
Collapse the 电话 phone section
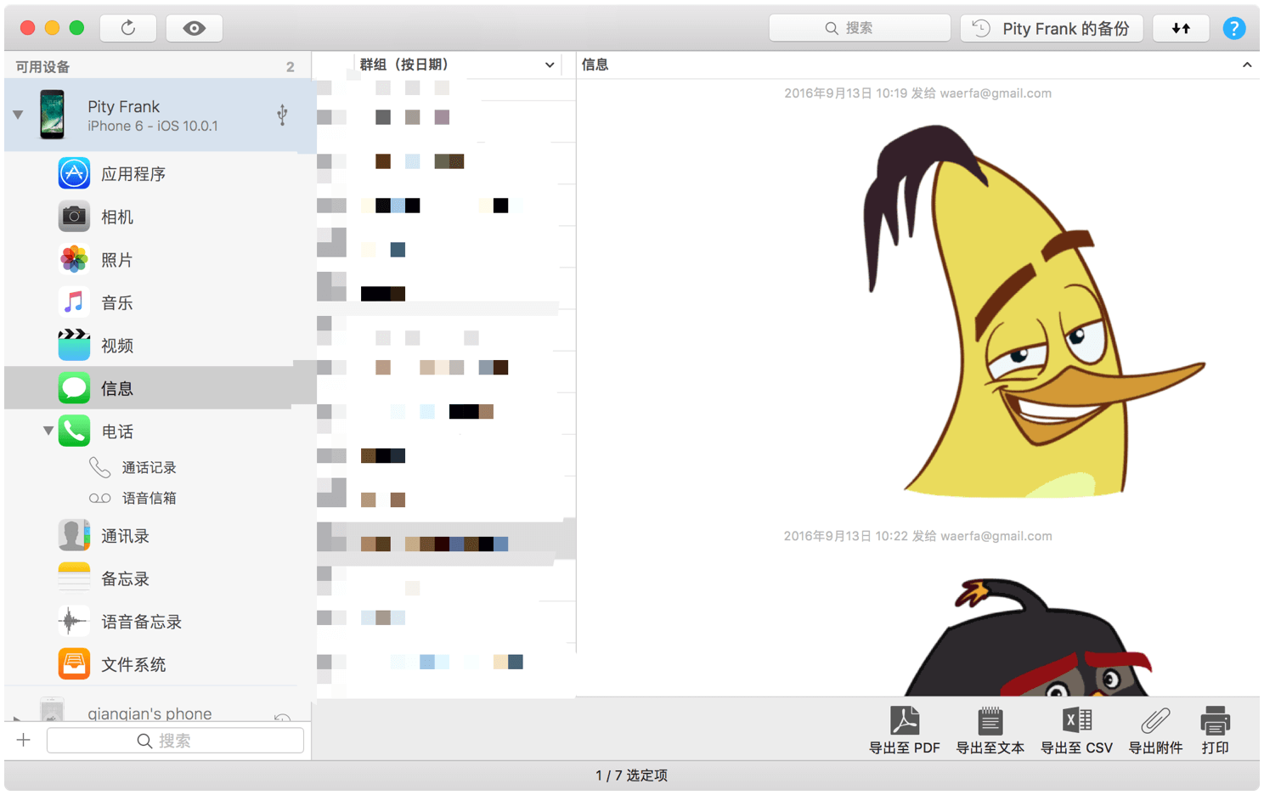48,431
